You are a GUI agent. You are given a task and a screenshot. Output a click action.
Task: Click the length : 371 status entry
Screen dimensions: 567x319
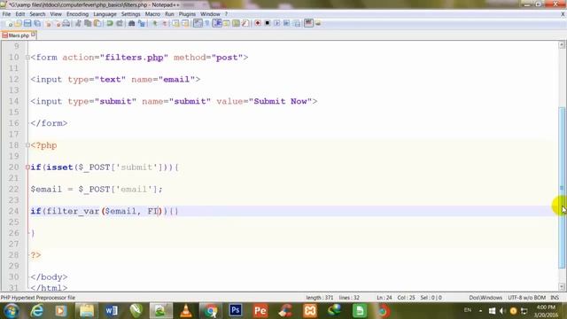[320, 298]
